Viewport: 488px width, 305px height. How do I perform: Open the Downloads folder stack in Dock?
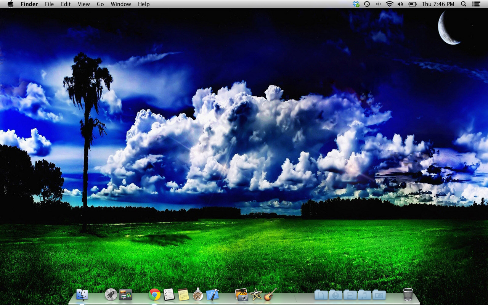coord(335,295)
